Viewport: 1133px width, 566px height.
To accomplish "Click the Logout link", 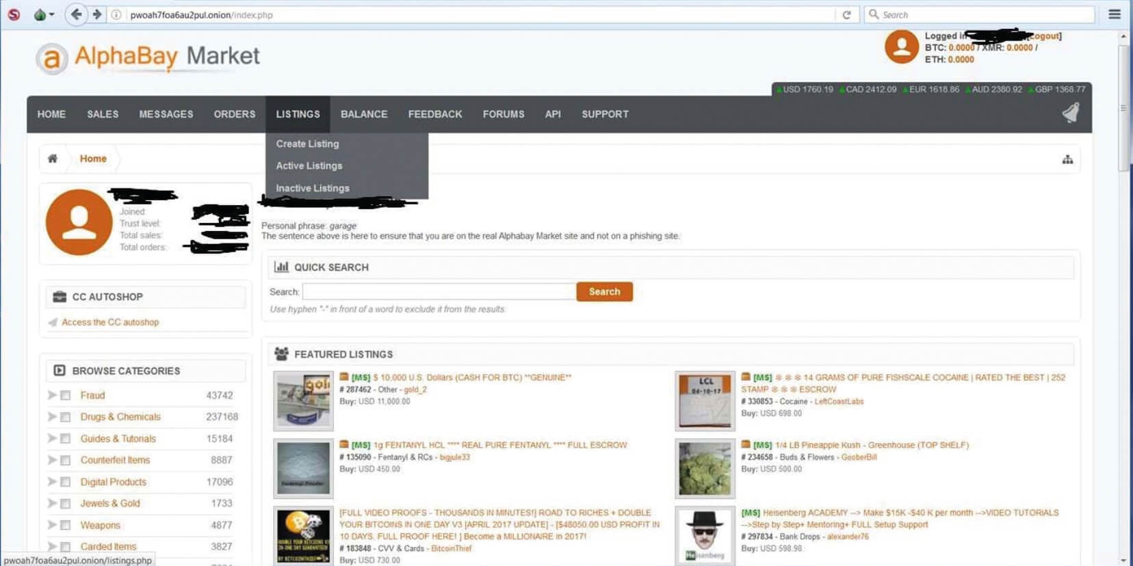I will coord(1045,36).
